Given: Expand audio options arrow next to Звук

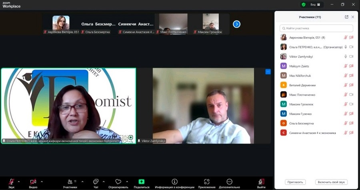Looking at the screenshot, I should [19, 181].
